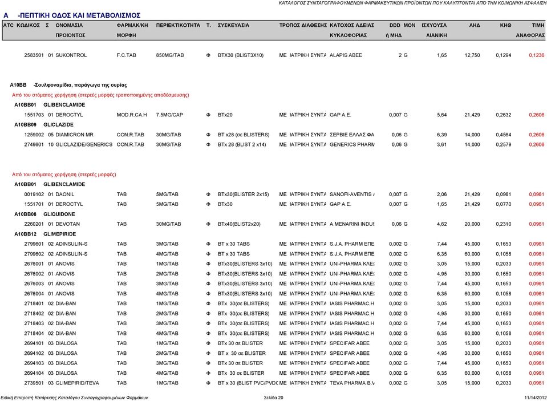Image resolution: width=547 pixels, height=401 pixels.
Task: Select the "0,4564" value
Action: tap(504, 135)
